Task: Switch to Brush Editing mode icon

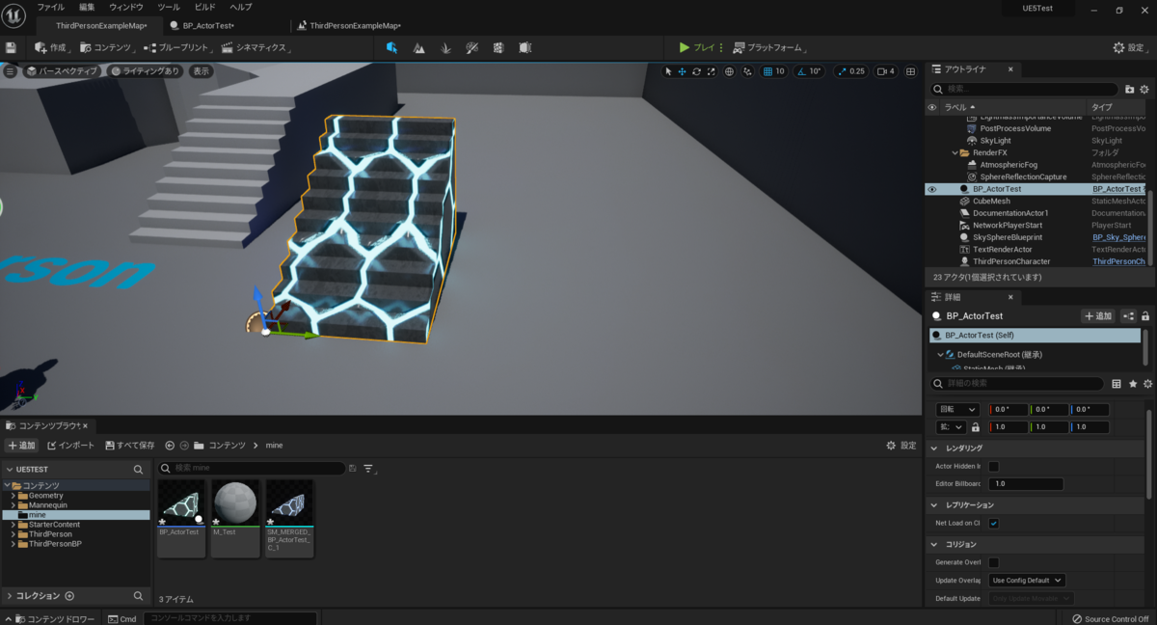Action: [x=525, y=47]
